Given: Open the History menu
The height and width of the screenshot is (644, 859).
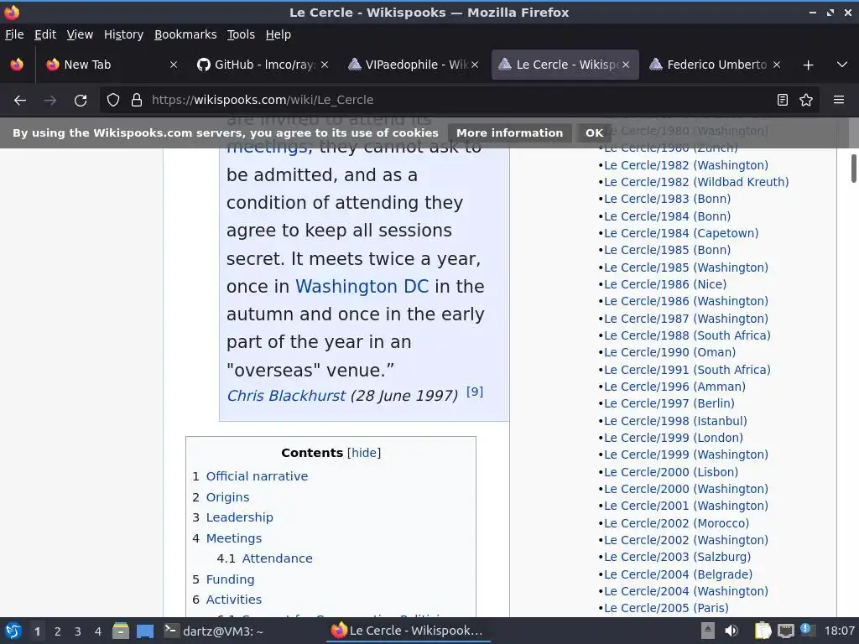Looking at the screenshot, I should tap(123, 34).
